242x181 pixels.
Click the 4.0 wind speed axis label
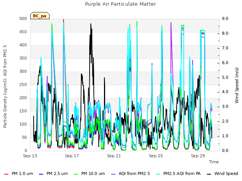pos(225,92)
